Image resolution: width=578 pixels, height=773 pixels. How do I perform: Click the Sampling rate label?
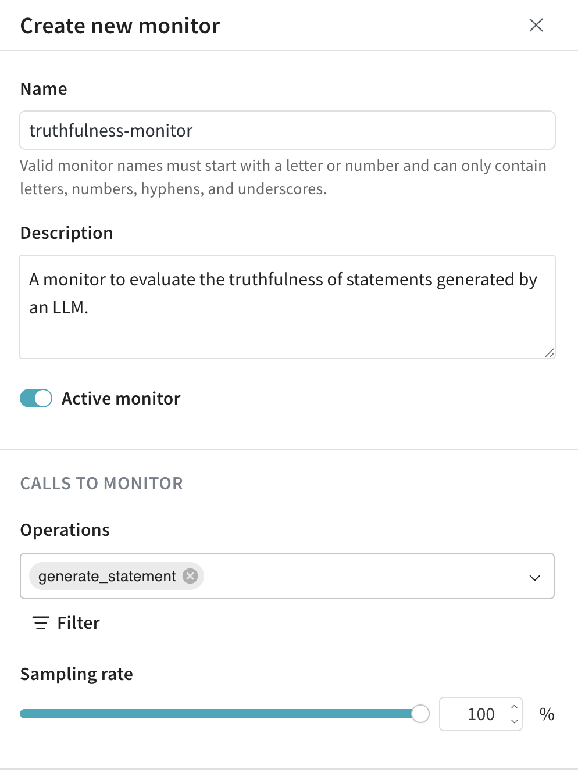coord(77,674)
